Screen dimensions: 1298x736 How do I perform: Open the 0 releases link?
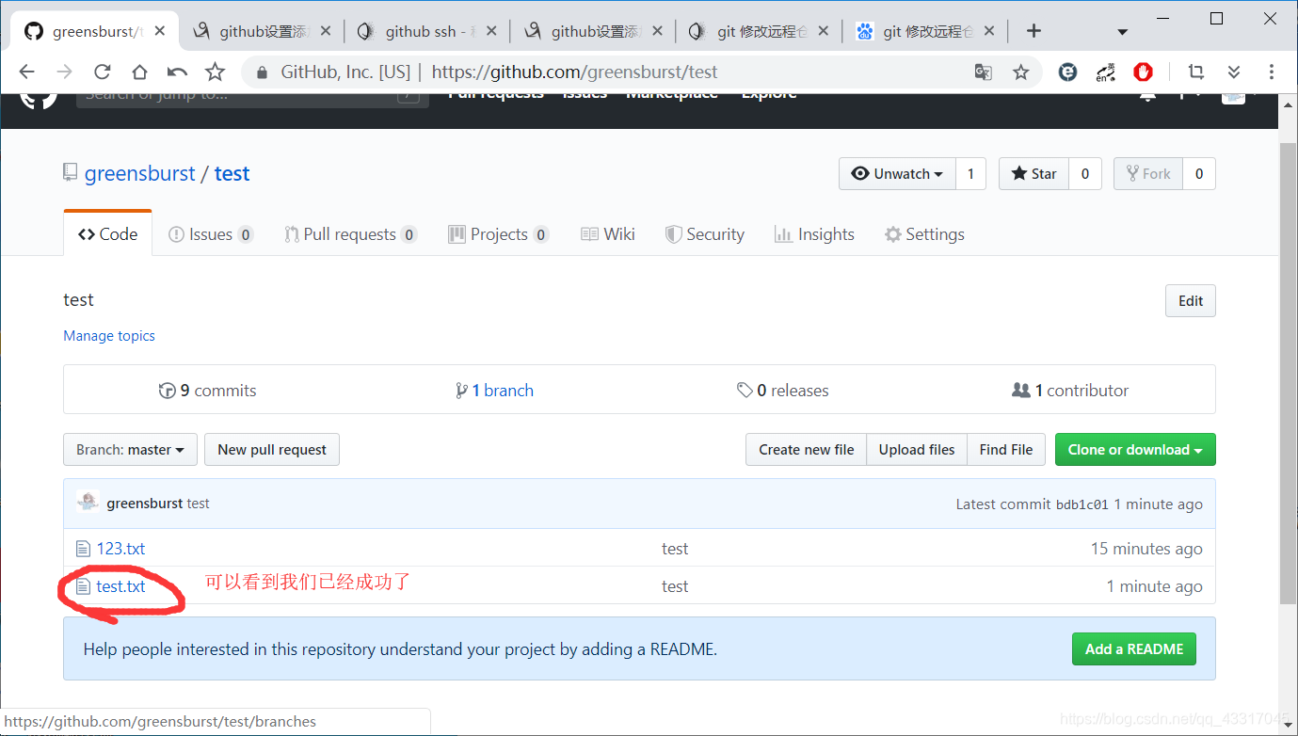(783, 391)
